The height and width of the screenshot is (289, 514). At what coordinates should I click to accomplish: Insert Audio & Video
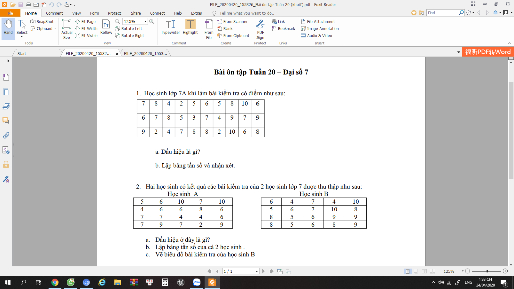pos(316,36)
